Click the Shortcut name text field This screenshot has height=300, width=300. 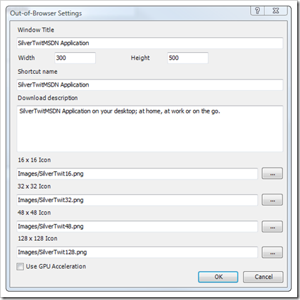point(150,85)
